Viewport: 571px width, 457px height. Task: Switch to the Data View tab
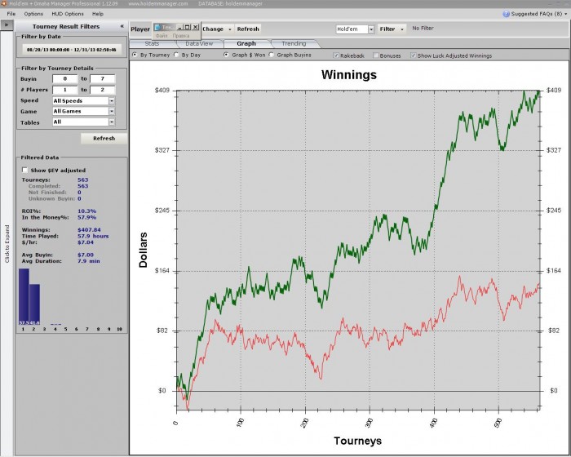[x=199, y=43]
